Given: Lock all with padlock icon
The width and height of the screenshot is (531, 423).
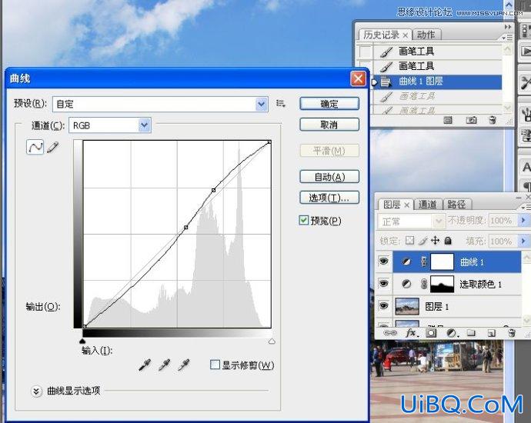Looking at the screenshot, I should pos(448,241).
